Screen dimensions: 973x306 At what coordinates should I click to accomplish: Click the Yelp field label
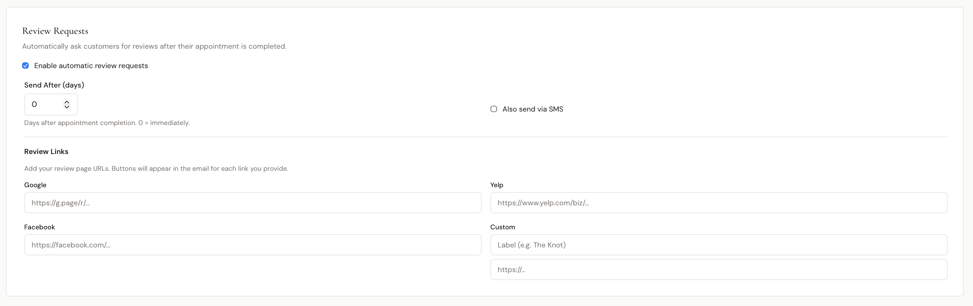tap(497, 185)
